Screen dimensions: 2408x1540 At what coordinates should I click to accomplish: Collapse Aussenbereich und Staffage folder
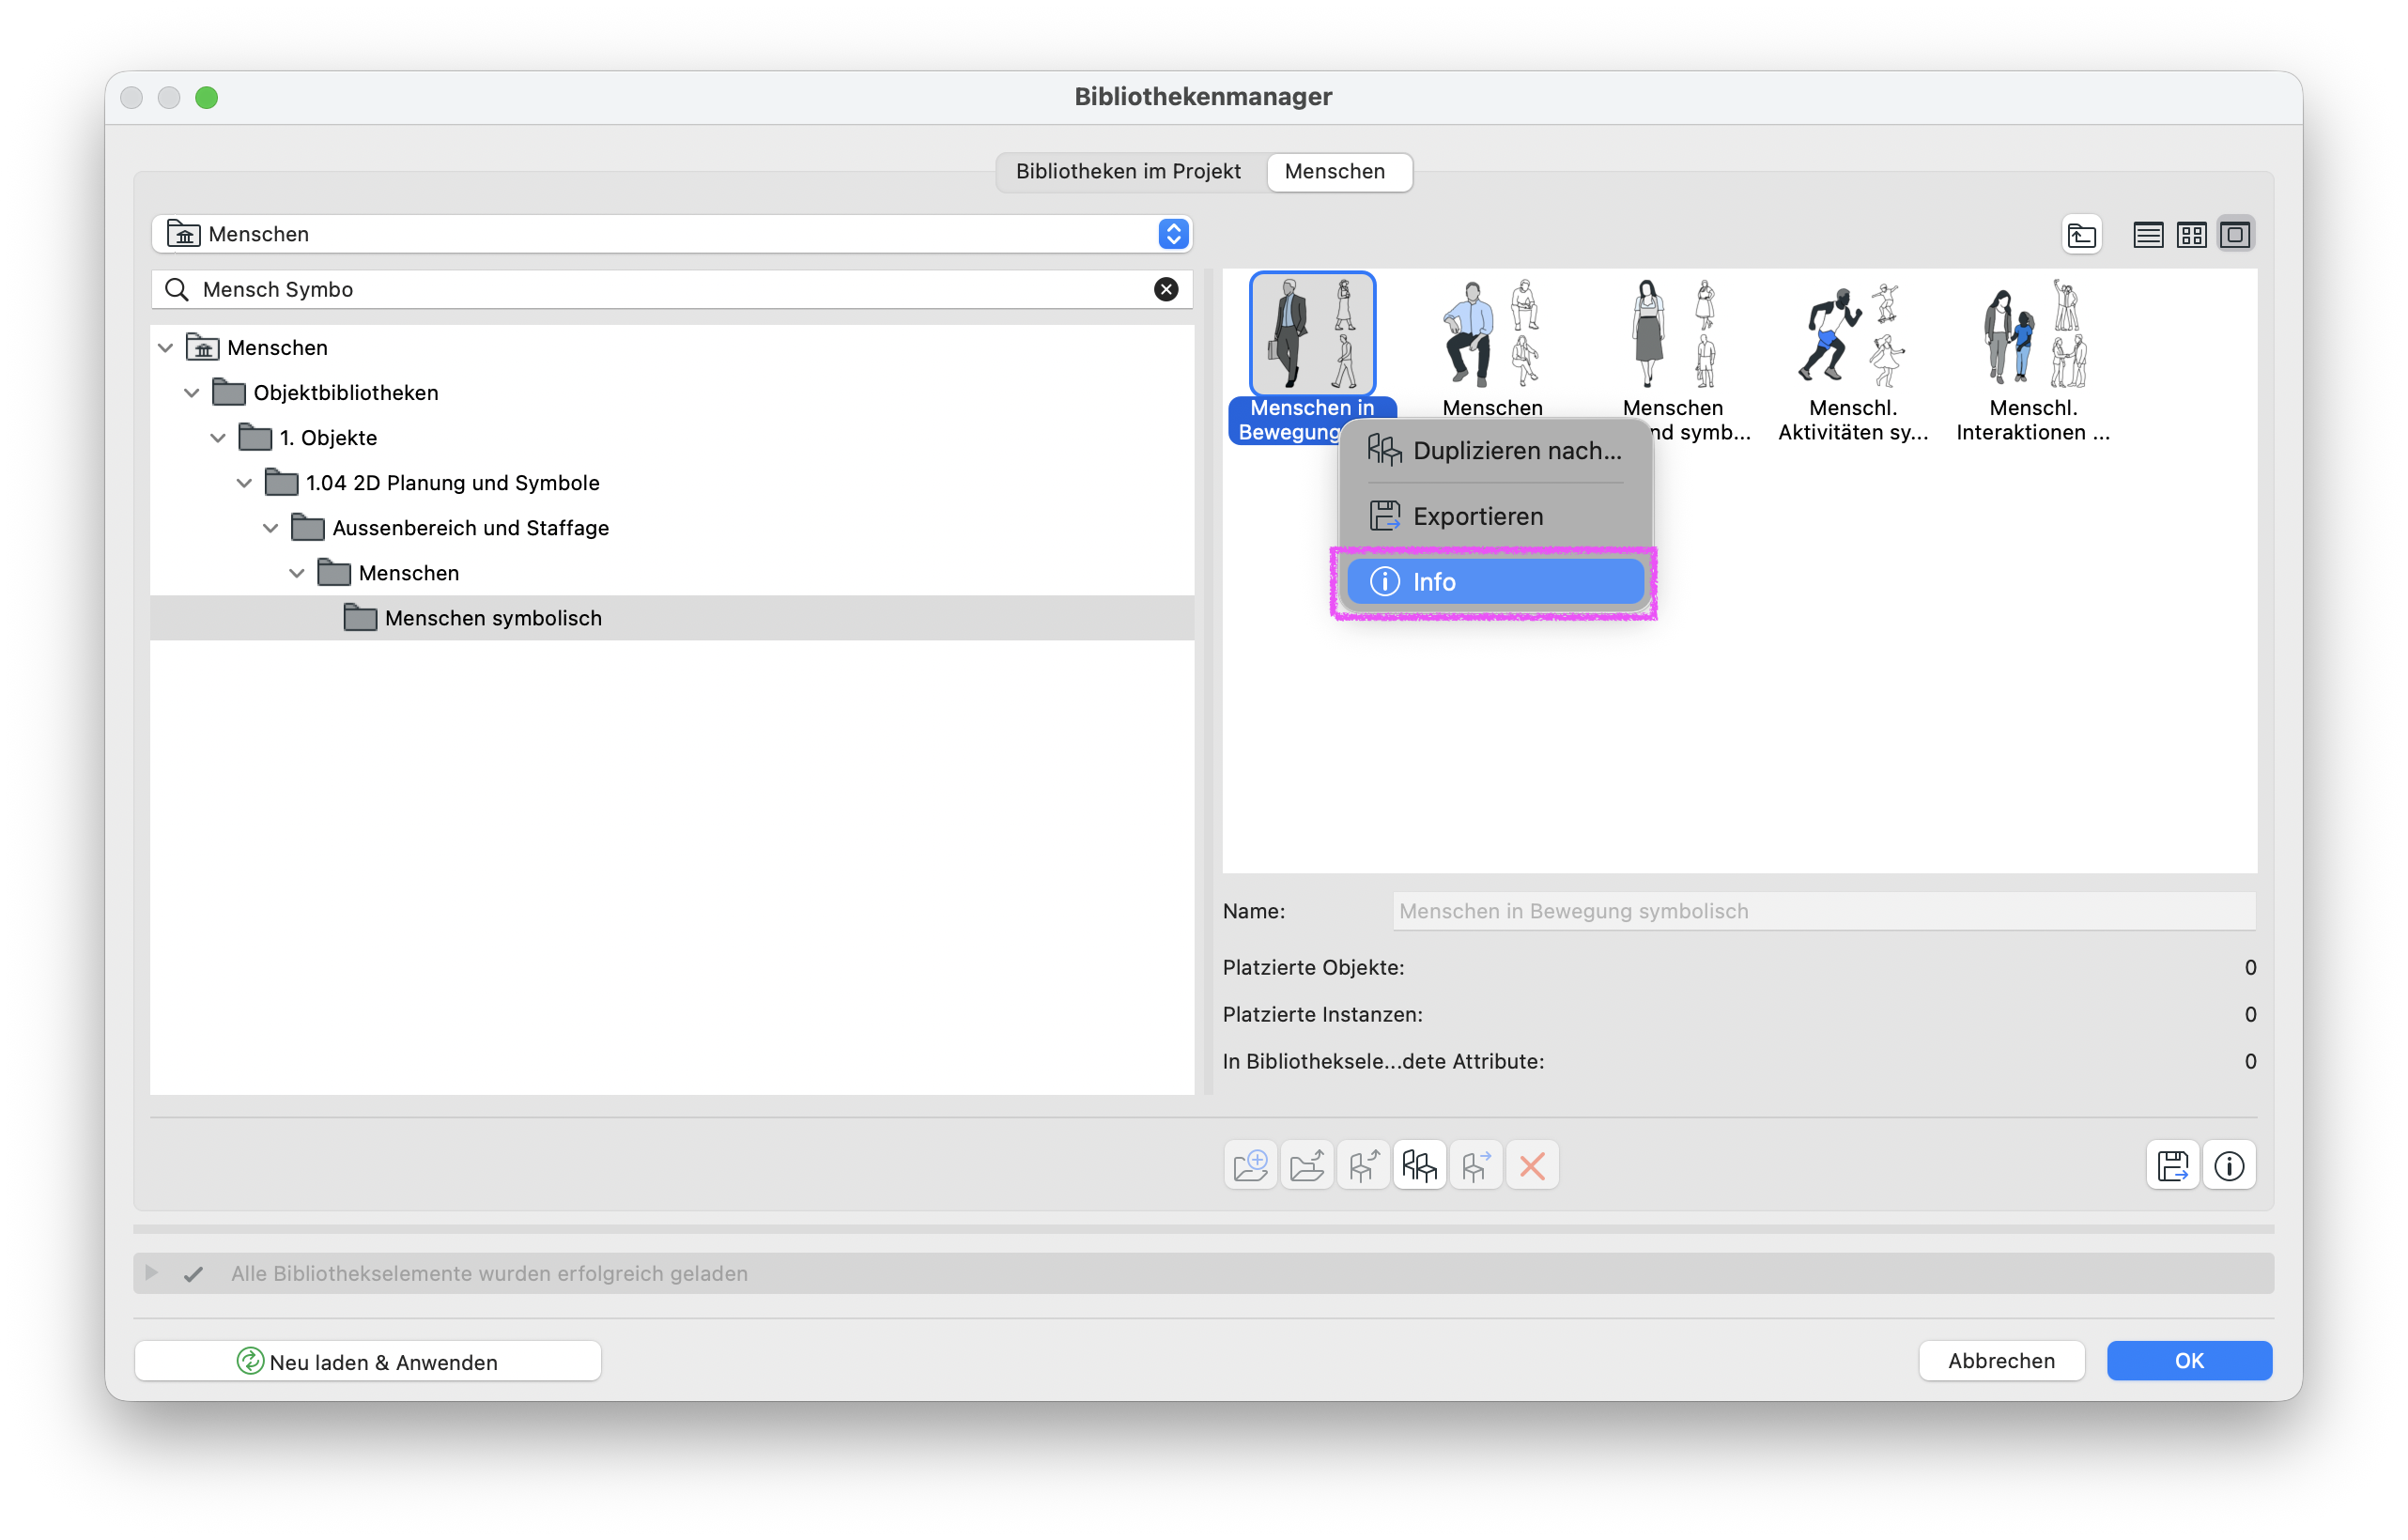click(x=270, y=528)
